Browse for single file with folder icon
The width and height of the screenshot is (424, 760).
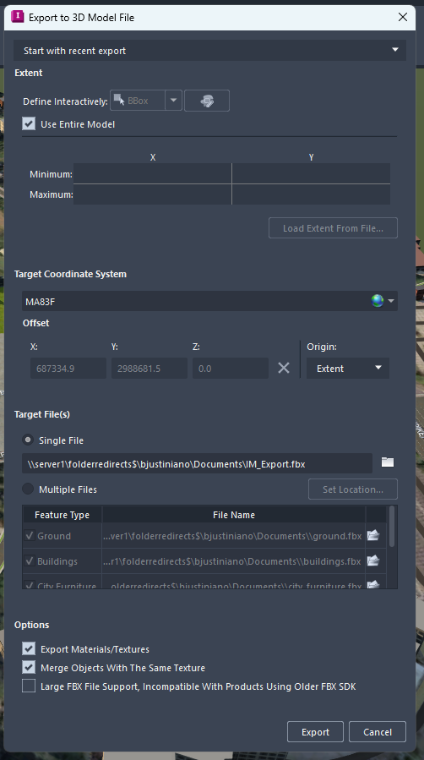[x=387, y=462]
